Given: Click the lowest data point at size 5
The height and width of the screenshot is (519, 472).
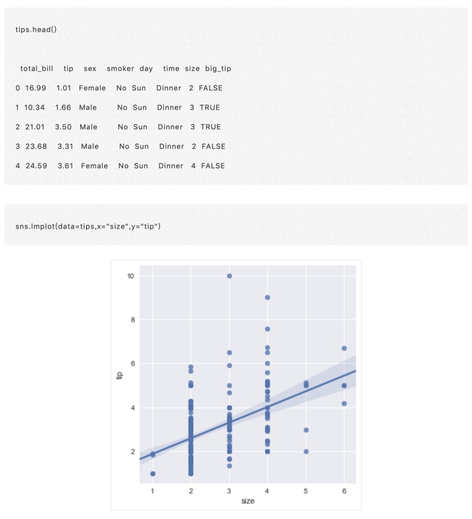Looking at the screenshot, I should [306, 451].
